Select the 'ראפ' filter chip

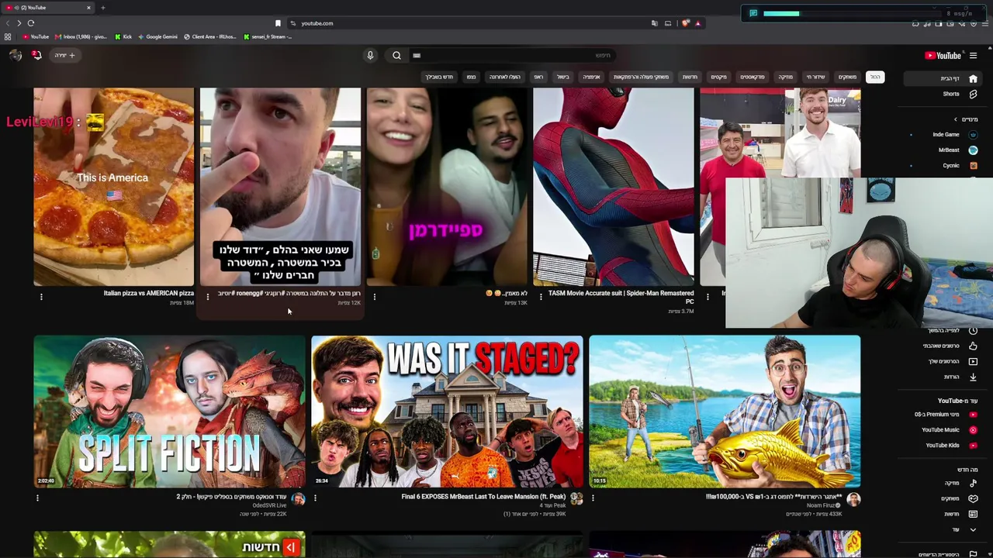(x=538, y=77)
